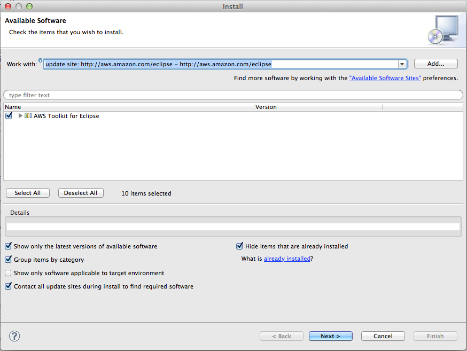
Task: Toggle AWS Toolkit for Eclipse checkbox
Action: pyautogui.click(x=9, y=115)
